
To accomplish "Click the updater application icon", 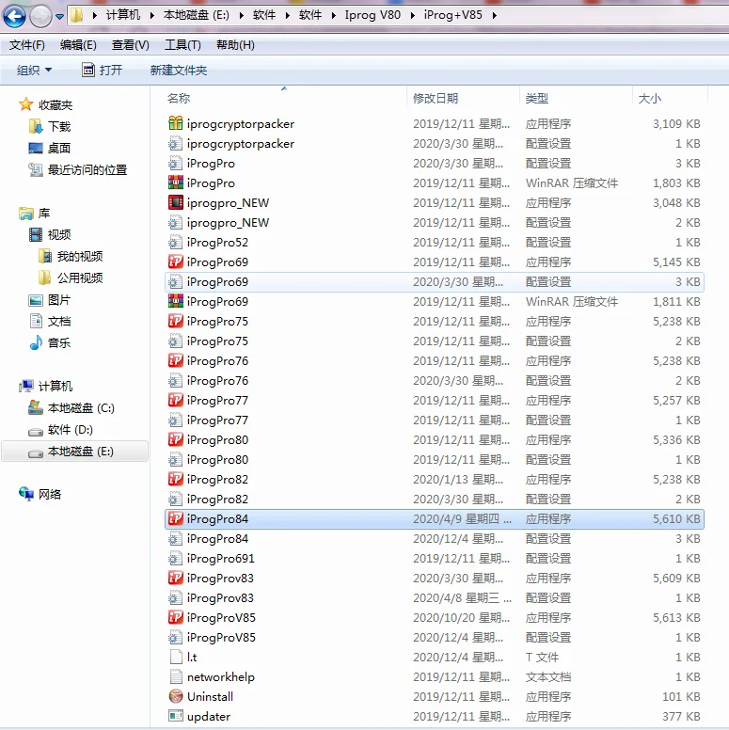I will click(176, 716).
